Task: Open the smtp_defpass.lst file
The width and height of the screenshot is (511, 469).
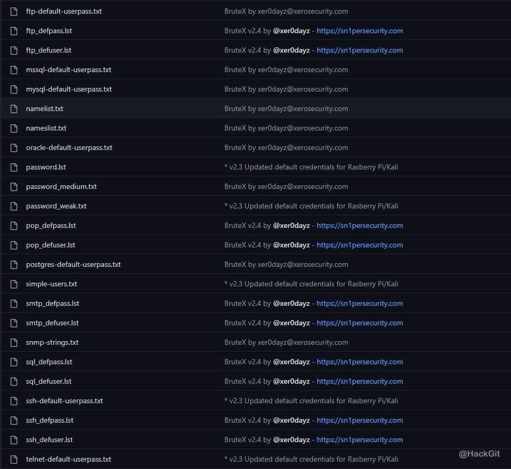Action: [53, 304]
